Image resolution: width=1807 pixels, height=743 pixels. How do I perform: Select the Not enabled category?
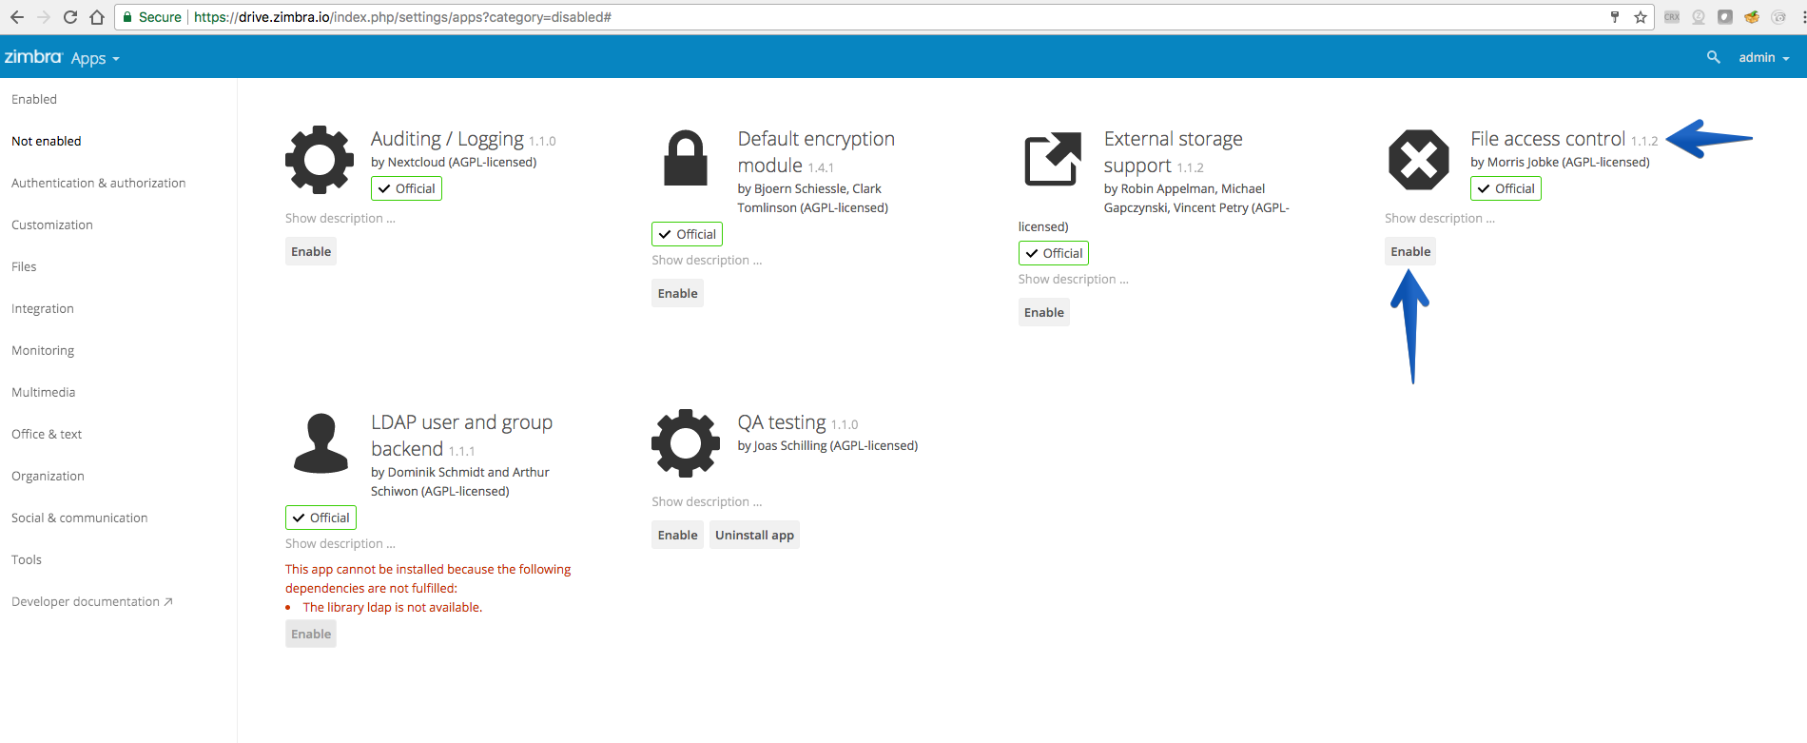tap(47, 141)
